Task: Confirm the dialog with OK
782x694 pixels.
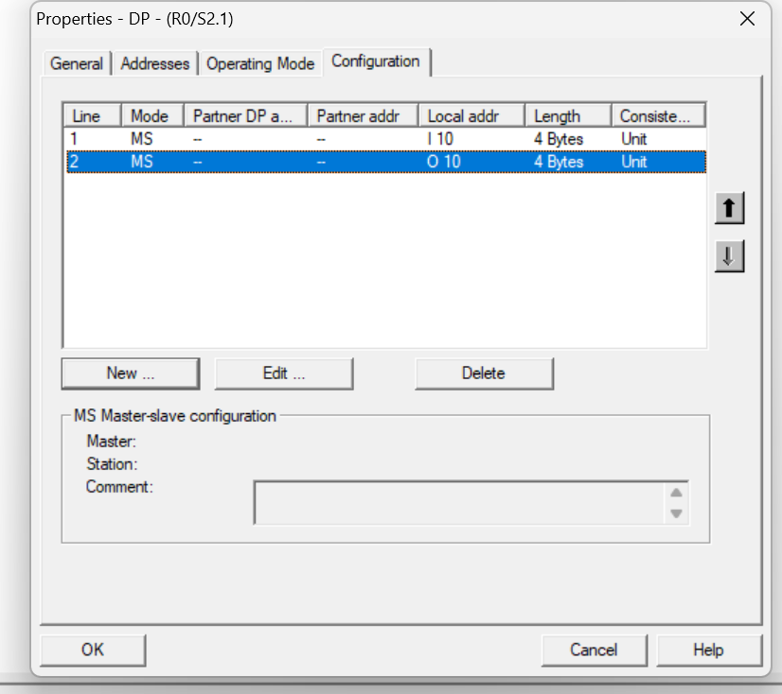Action: pyautogui.click(x=93, y=650)
